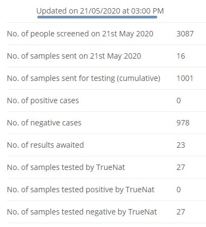Click the TrueNat tested value 27
The width and height of the screenshot is (206, 227).
(x=181, y=167)
